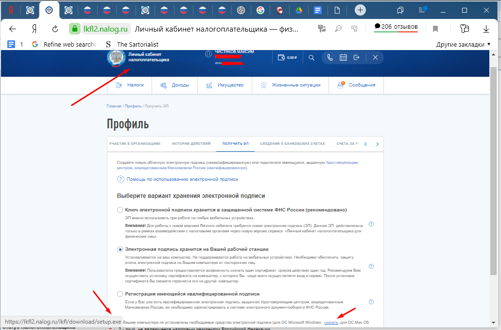Select 'Регистрация имеющейся квалифицированной подписи' option
Screen dimensions: 501x330
(120, 294)
